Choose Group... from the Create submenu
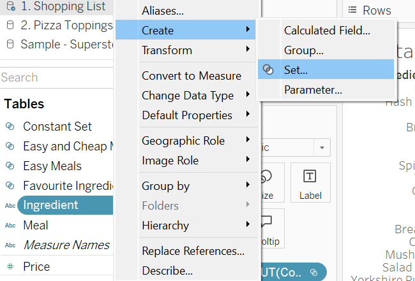The image size is (415, 281). click(303, 50)
